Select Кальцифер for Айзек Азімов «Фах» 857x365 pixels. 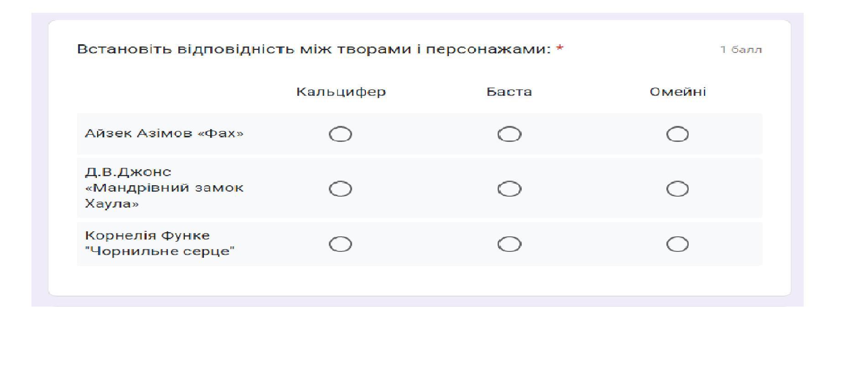click(x=340, y=134)
